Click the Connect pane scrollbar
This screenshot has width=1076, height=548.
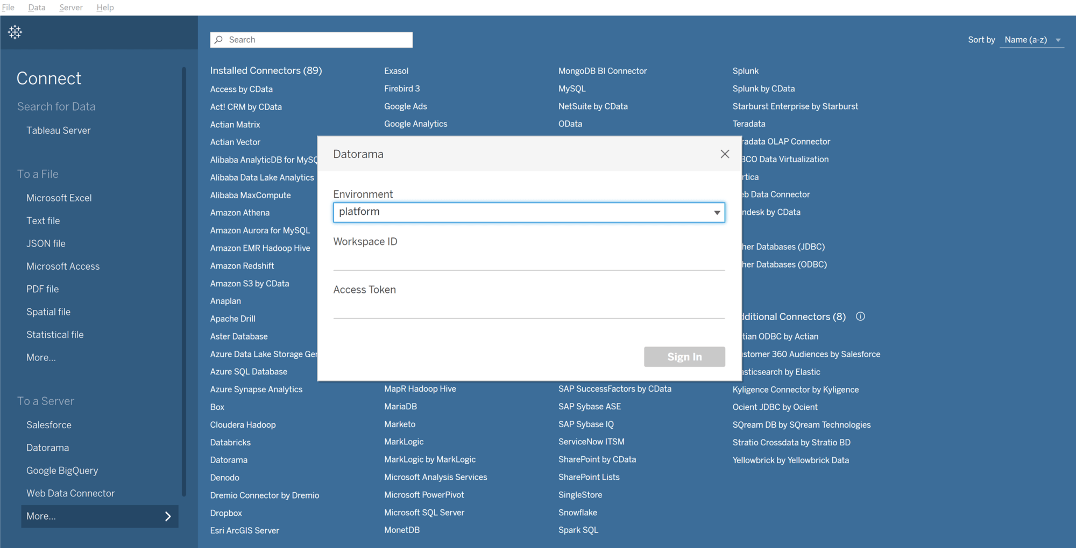[184, 282]
